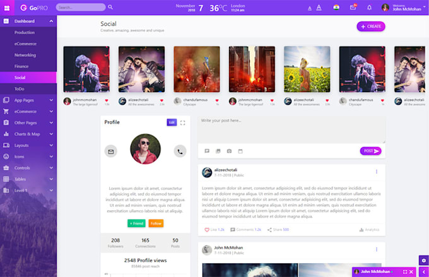Expand the Charts & Map sidebar menu
429x277 pixels.
coord(28,134)
